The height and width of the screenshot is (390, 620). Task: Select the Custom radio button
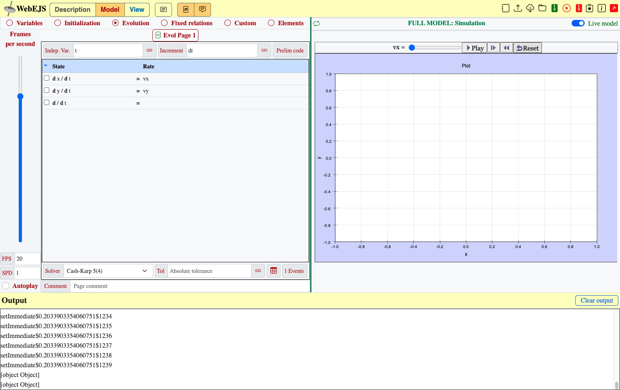click(228, 23)
